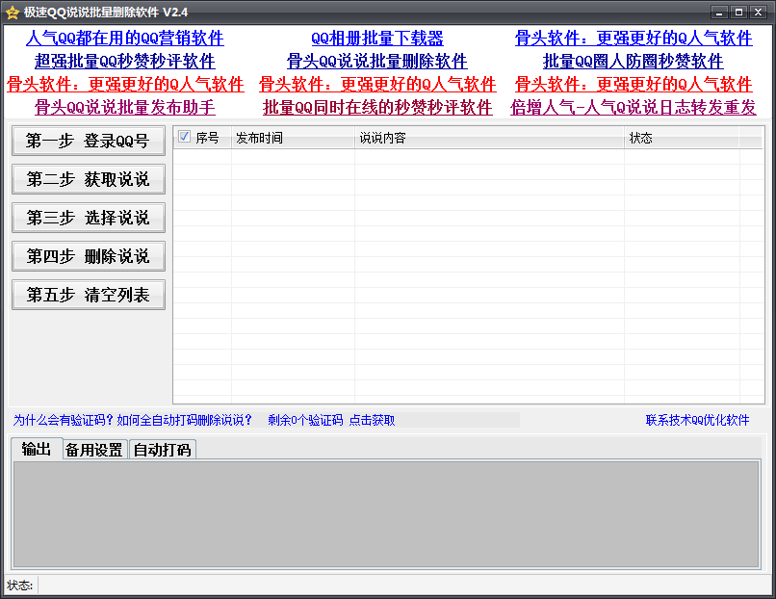Click 第一步 登录QQ号 button

click(88, 142)
